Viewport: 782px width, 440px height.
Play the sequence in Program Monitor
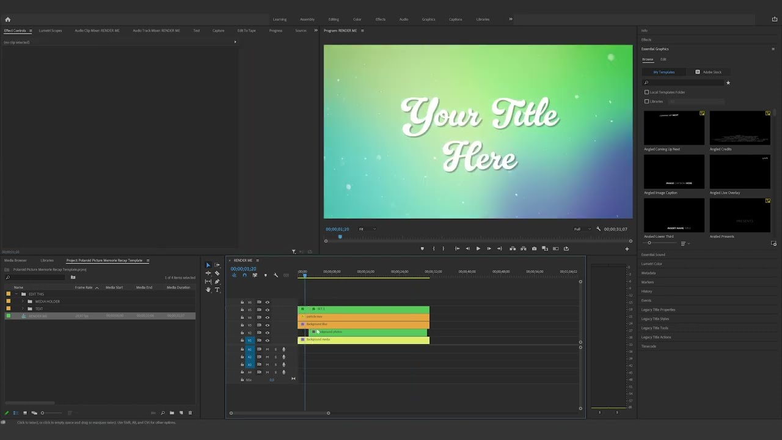tap(478, 249)
